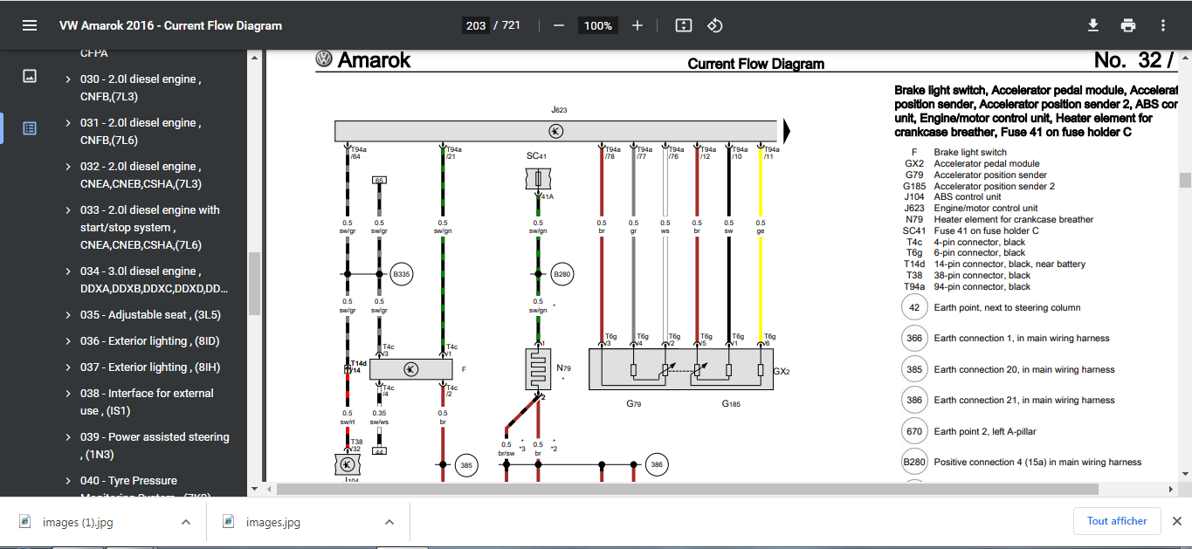This screenshot has height=549, width=1192.
Task: Click the zoom out minus button
Action: coord(559,25)
